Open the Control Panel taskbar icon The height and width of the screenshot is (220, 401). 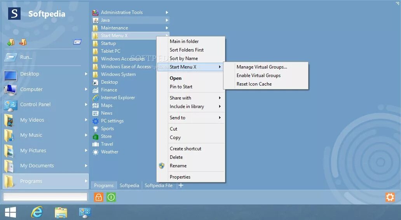[85, 213]
